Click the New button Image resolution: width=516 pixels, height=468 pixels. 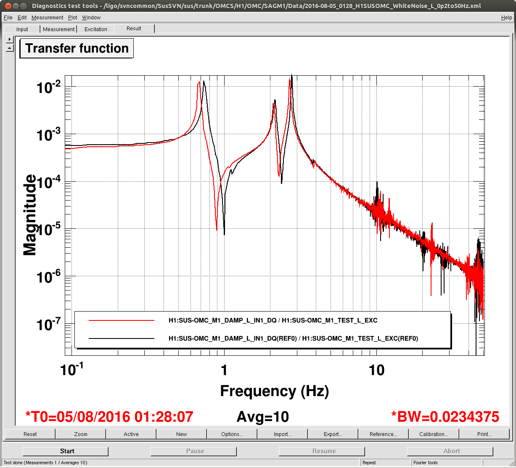click(x=181, y=434)
